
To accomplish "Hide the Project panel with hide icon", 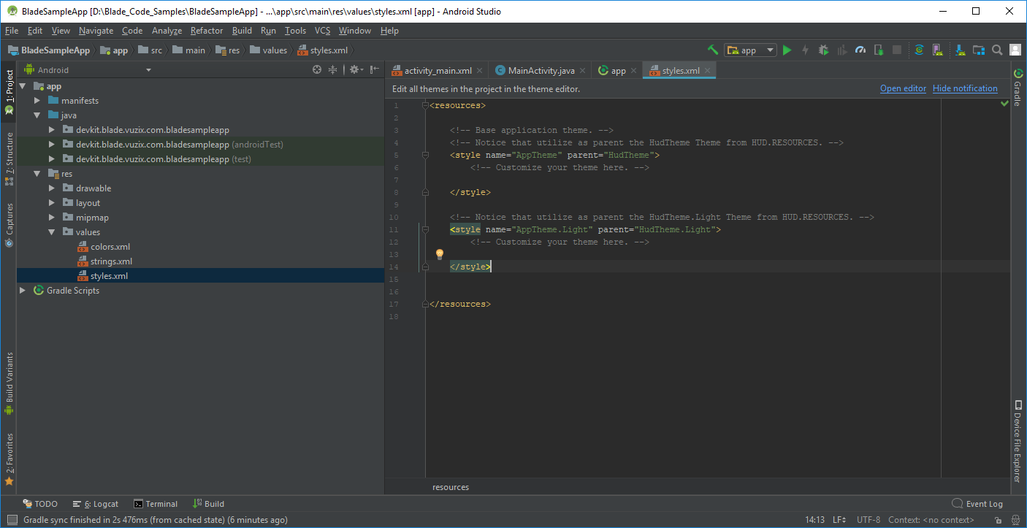I will pyautogui.click(x=375, y=69).
